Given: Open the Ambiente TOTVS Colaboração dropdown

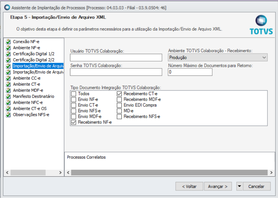Looking at the screenshot, I should click(217, 57).
